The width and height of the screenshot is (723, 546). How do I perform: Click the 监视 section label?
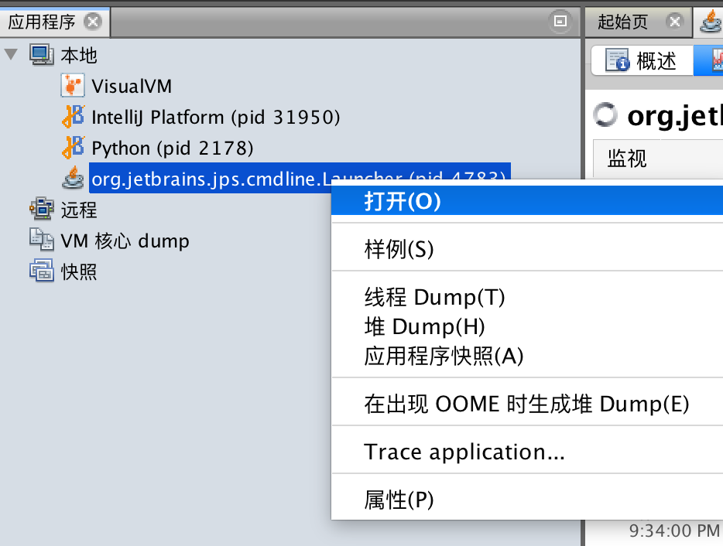point(627,158)
